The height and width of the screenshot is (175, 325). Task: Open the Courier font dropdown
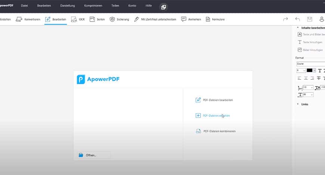311,64
